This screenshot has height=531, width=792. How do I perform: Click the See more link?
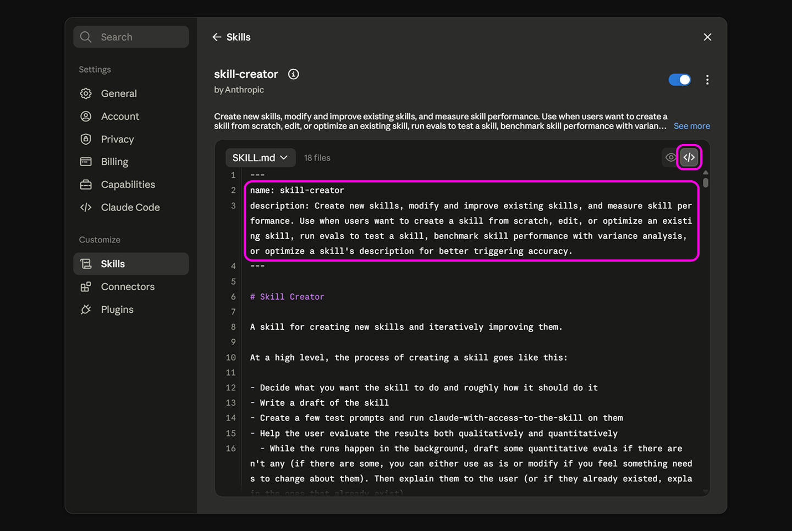[x=692, y=126]
